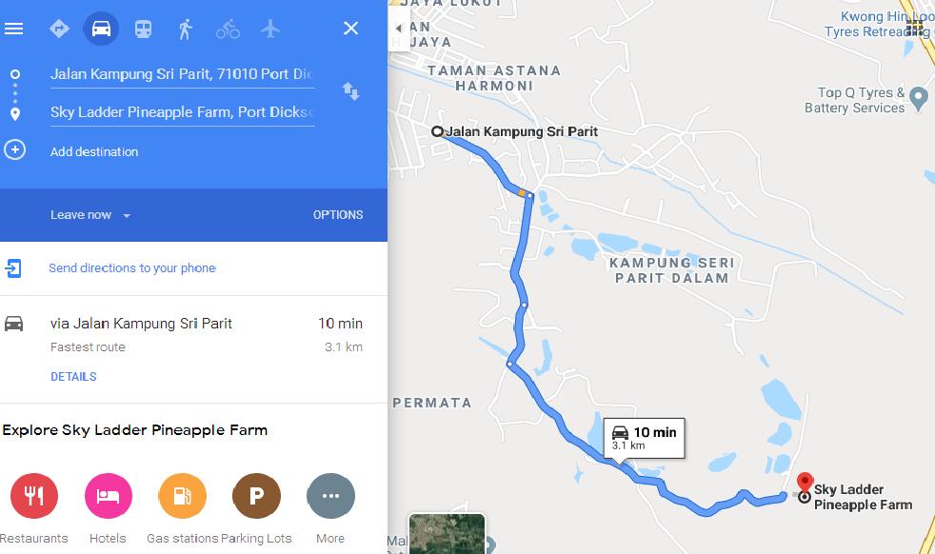
Task: Edit the Jalan Kampung Sri Parit starting field
Action: pyautogui.click(x=183, y=74)
